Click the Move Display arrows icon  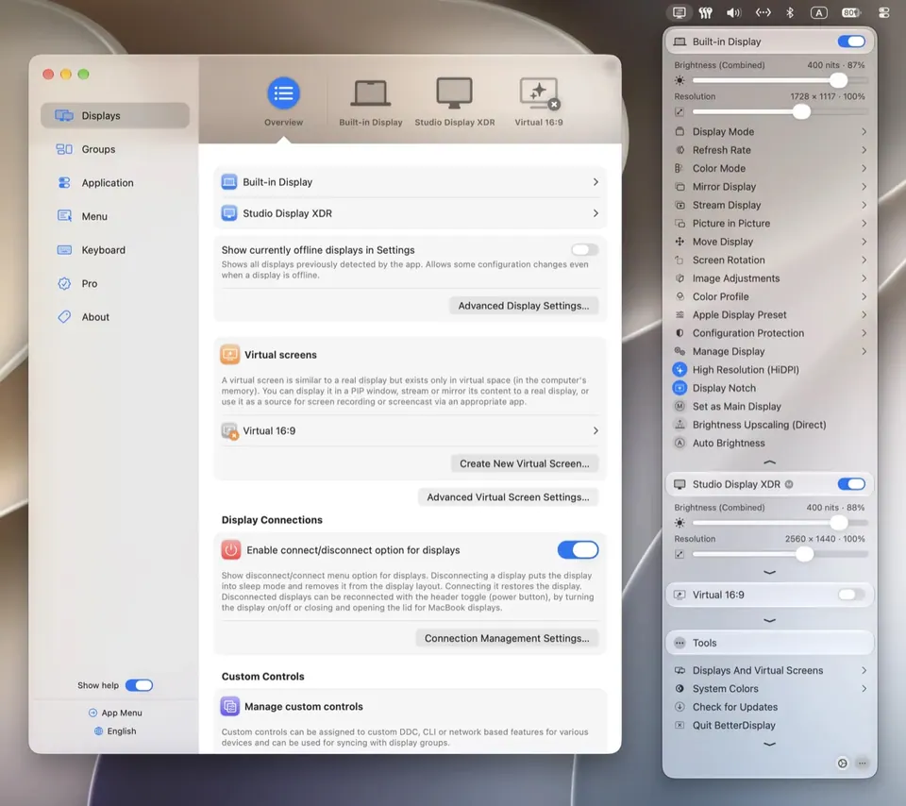pyautogui.click(x=680, y=242)
